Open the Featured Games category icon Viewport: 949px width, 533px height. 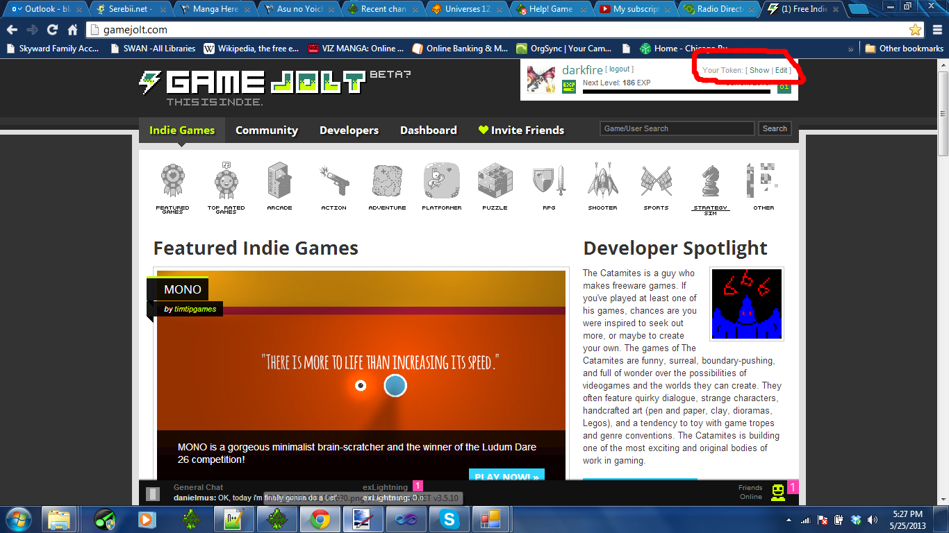pos(172,188)
